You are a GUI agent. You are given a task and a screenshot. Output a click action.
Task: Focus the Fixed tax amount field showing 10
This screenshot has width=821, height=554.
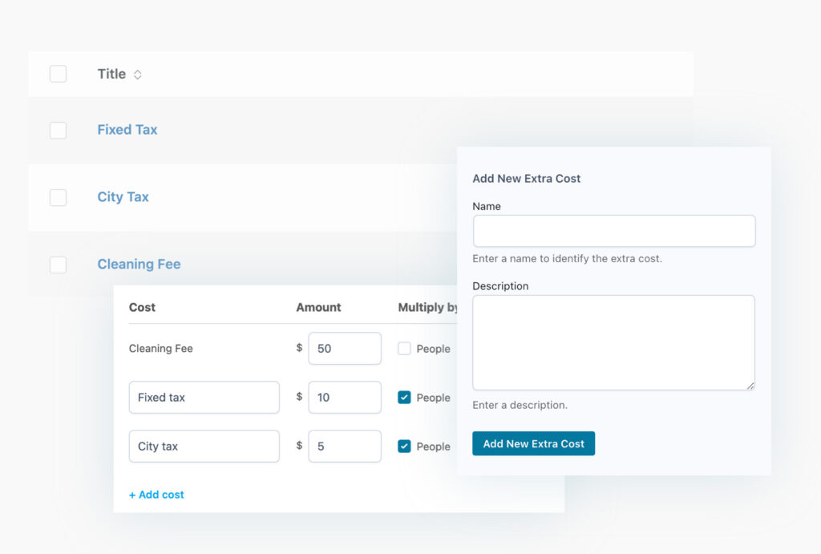tap(344, 398)
